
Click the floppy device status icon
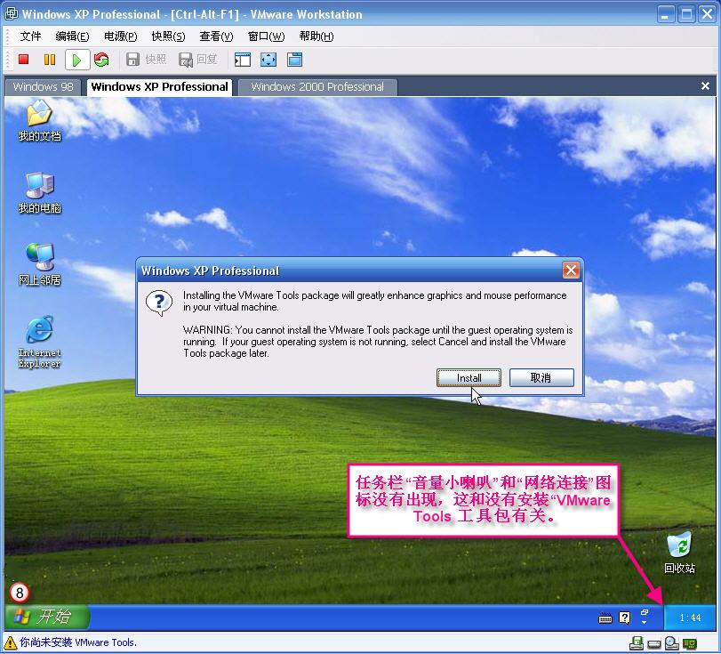click(637, 643)
